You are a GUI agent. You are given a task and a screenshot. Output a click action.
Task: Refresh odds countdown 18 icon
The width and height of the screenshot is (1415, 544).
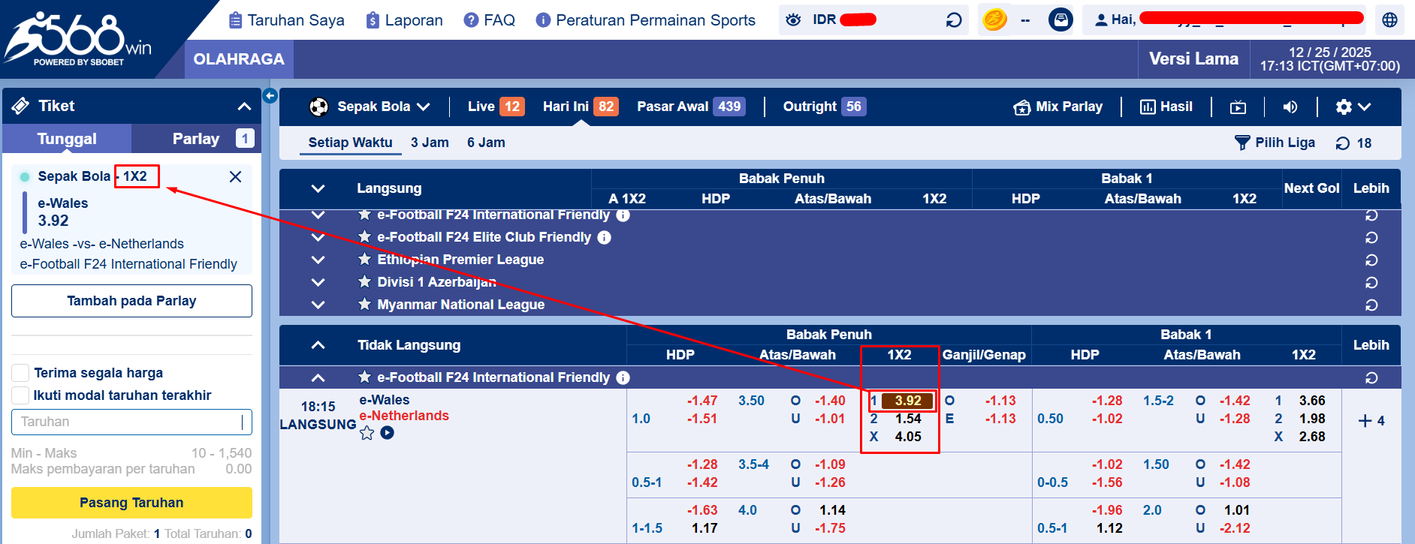[1343, 143]
